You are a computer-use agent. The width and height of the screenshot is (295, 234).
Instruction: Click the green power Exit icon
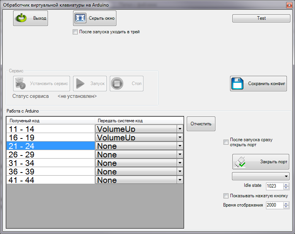(21, 18)
